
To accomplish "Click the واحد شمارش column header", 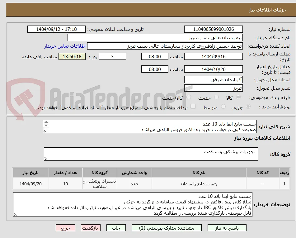I will click(134, 173).
